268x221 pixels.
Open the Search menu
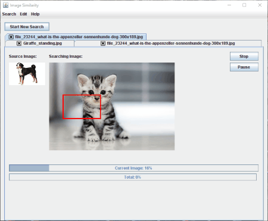click(9, 14)
